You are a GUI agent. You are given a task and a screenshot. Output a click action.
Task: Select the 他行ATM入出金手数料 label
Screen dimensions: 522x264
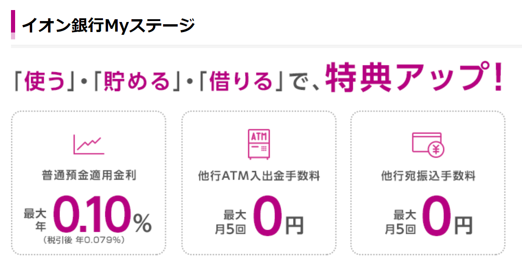[259, 176]
